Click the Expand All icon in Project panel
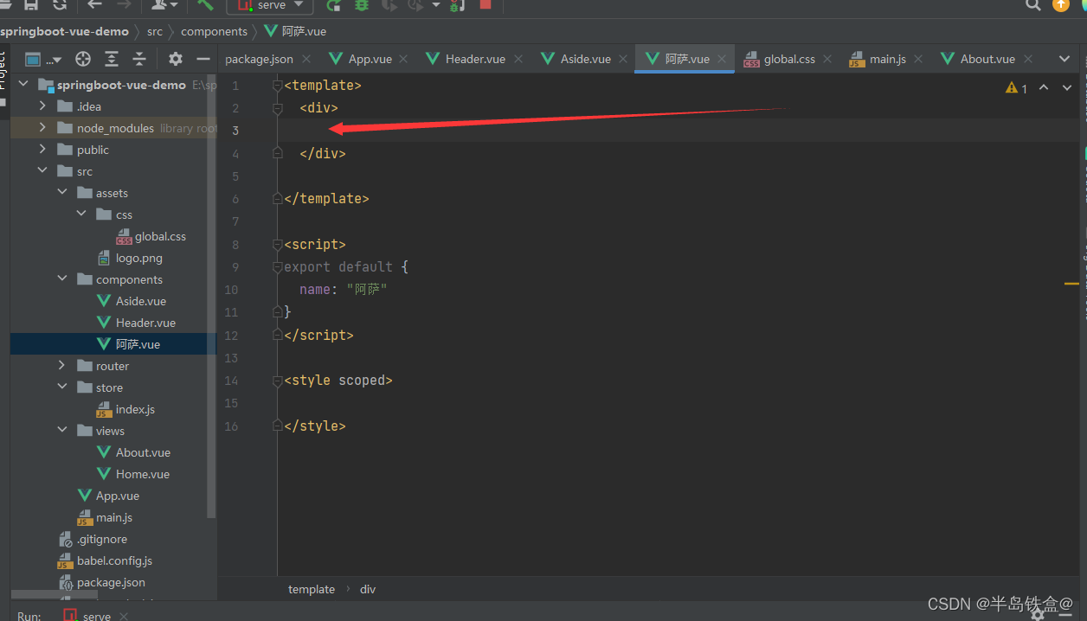The width and height of the screenshot is (1087, 621). point(112,59)
